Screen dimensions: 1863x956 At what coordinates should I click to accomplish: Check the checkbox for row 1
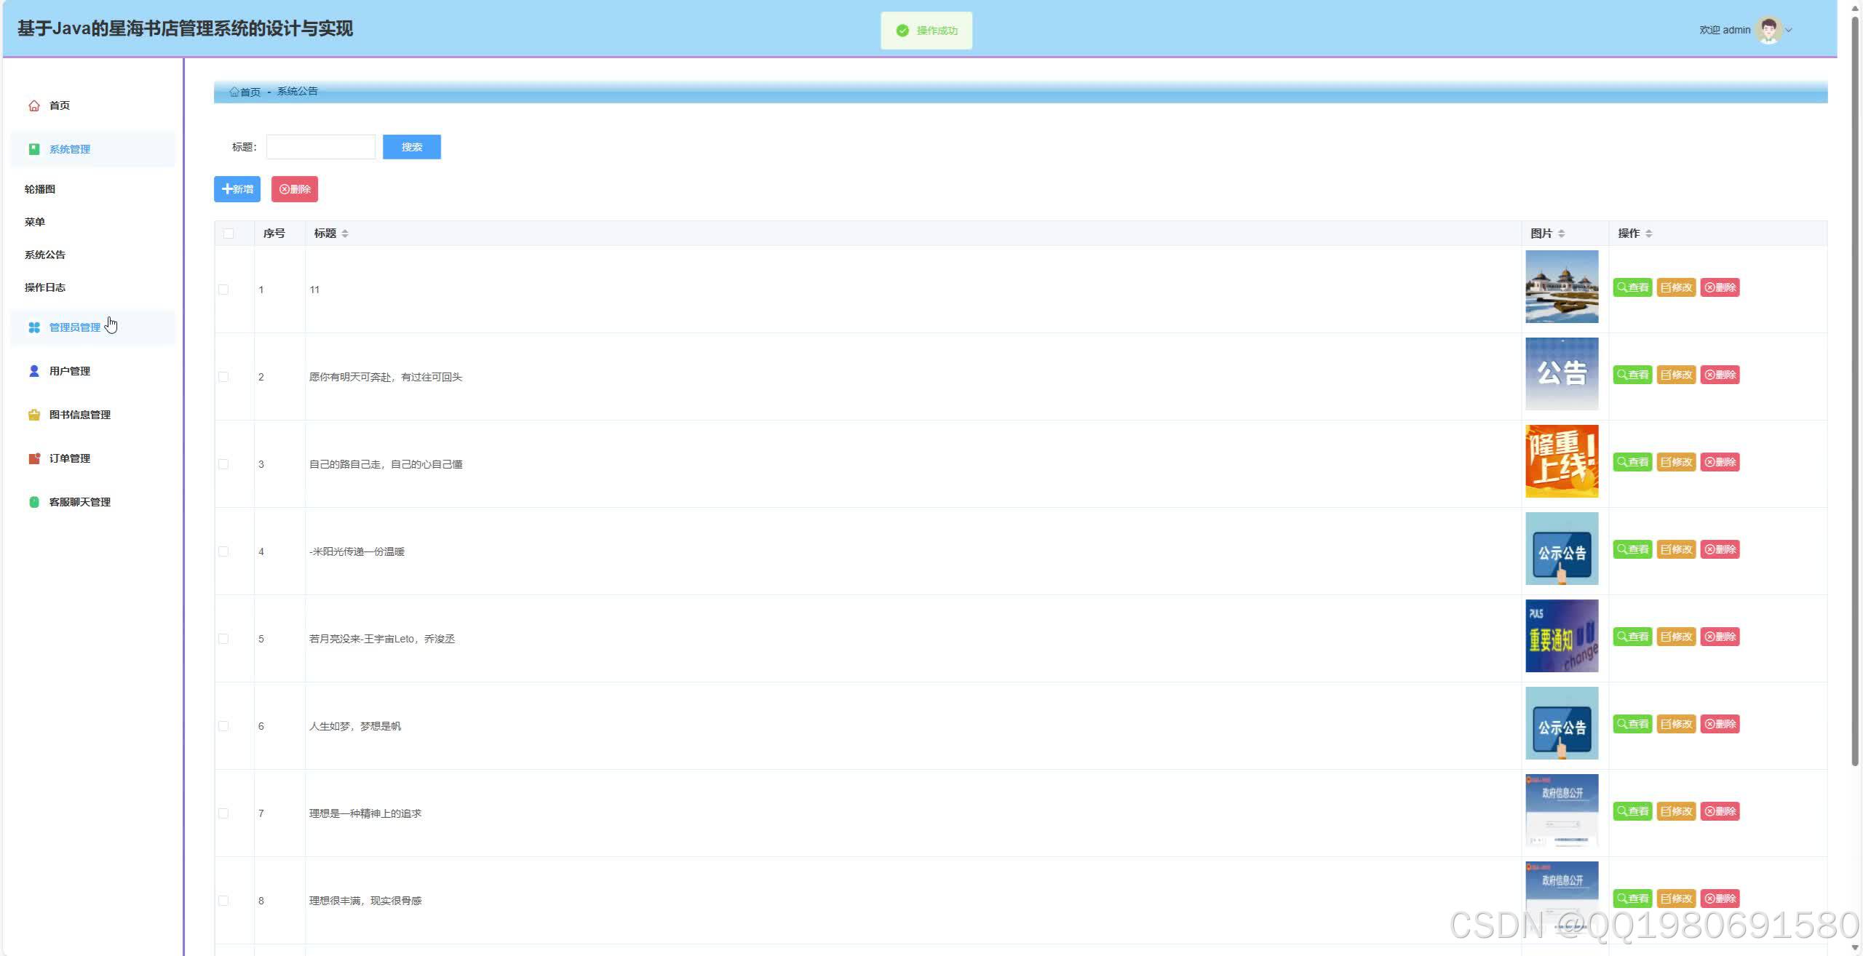point(223,290)
